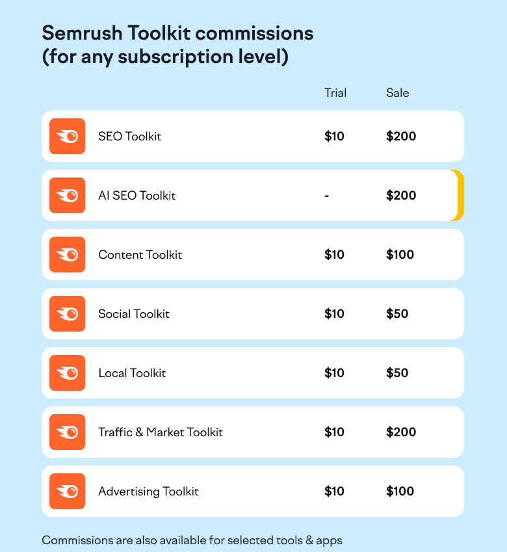Click the yellow highlight bar on AI SEO row

[x=460, y=196]
